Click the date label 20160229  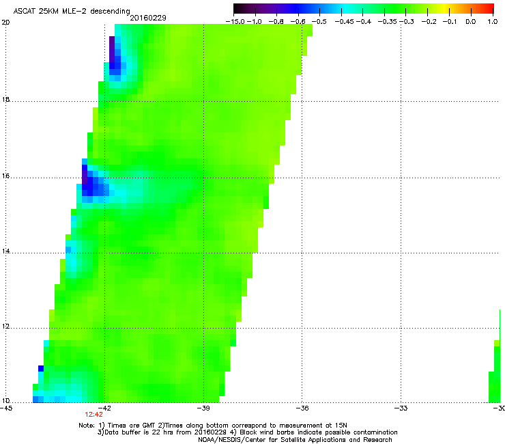[148, 18]
